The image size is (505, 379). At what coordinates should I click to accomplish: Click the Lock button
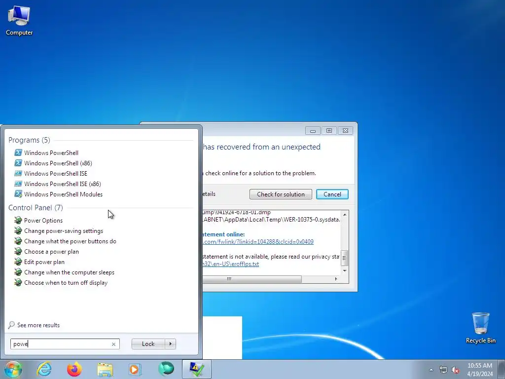click(148, 344)
